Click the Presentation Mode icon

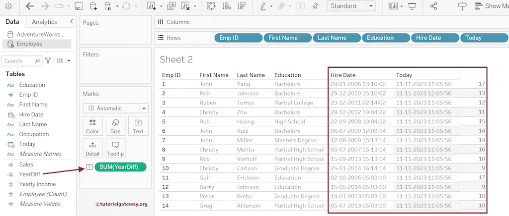[x=412, y=6]
